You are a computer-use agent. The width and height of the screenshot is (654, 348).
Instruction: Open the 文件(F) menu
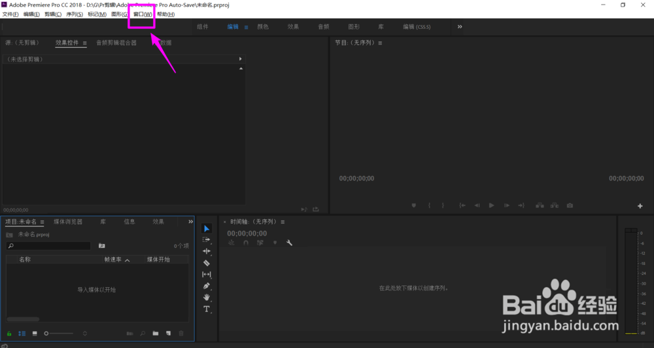[10, 14]
